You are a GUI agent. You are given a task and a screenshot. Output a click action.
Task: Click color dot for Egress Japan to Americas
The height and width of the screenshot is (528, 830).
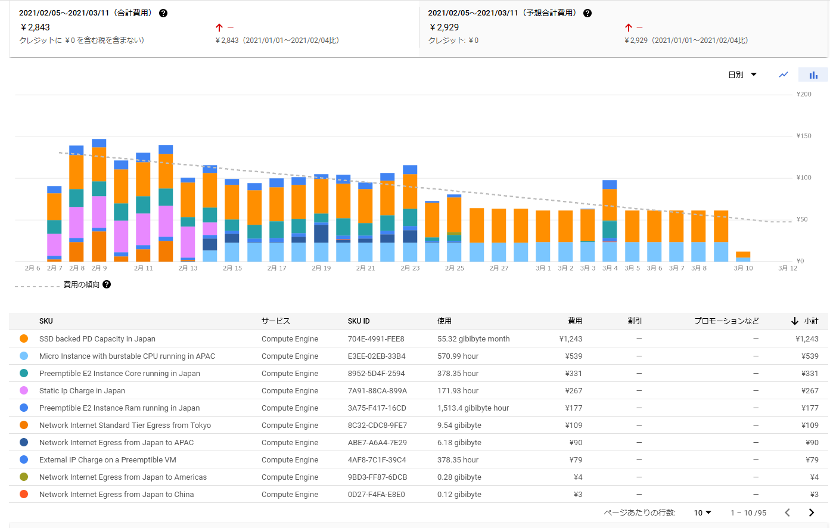click(24, 477)
